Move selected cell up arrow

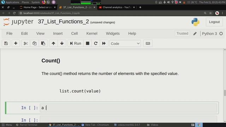pyautogui.click(x=53, y=43)
